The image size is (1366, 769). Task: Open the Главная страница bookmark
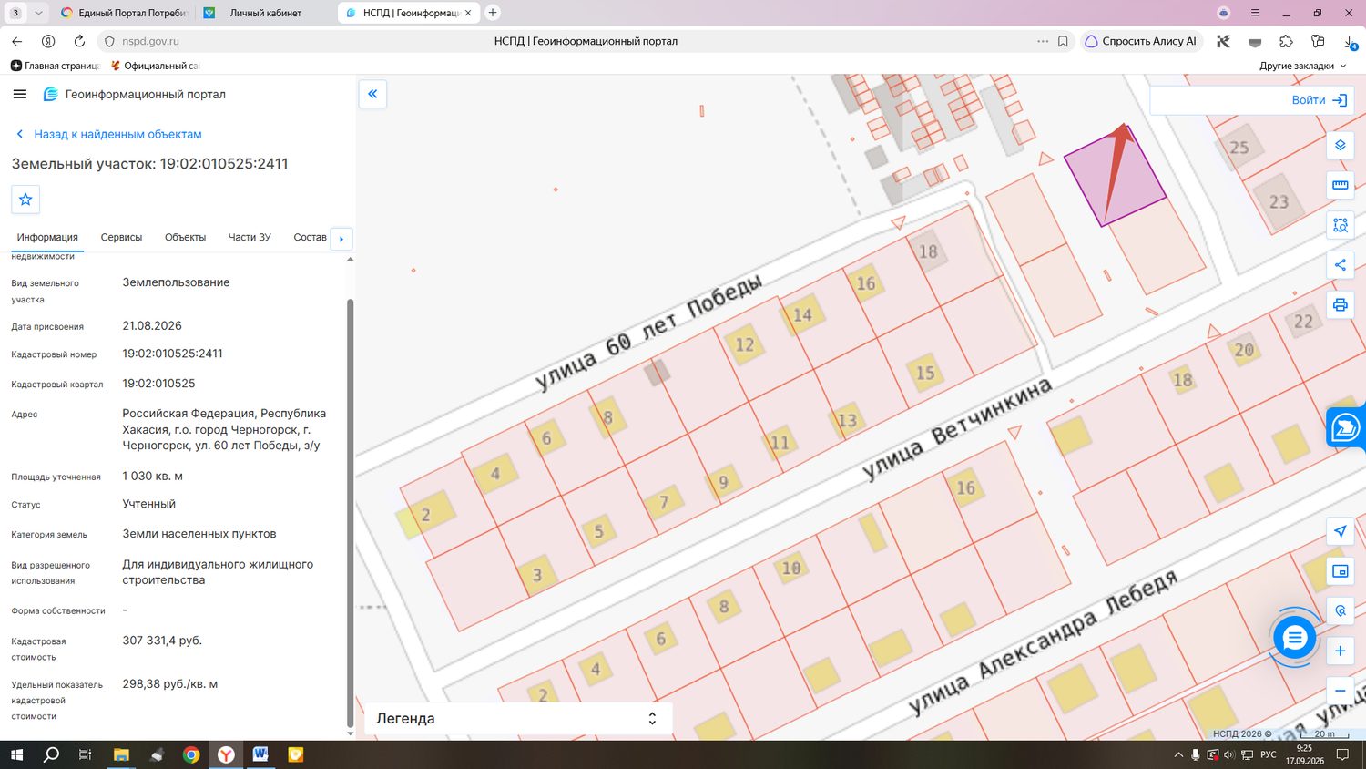[x=55, y=66]
